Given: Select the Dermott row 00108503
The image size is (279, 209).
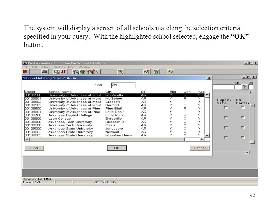Looking at the screenshot, I should [x=115, y=105].
